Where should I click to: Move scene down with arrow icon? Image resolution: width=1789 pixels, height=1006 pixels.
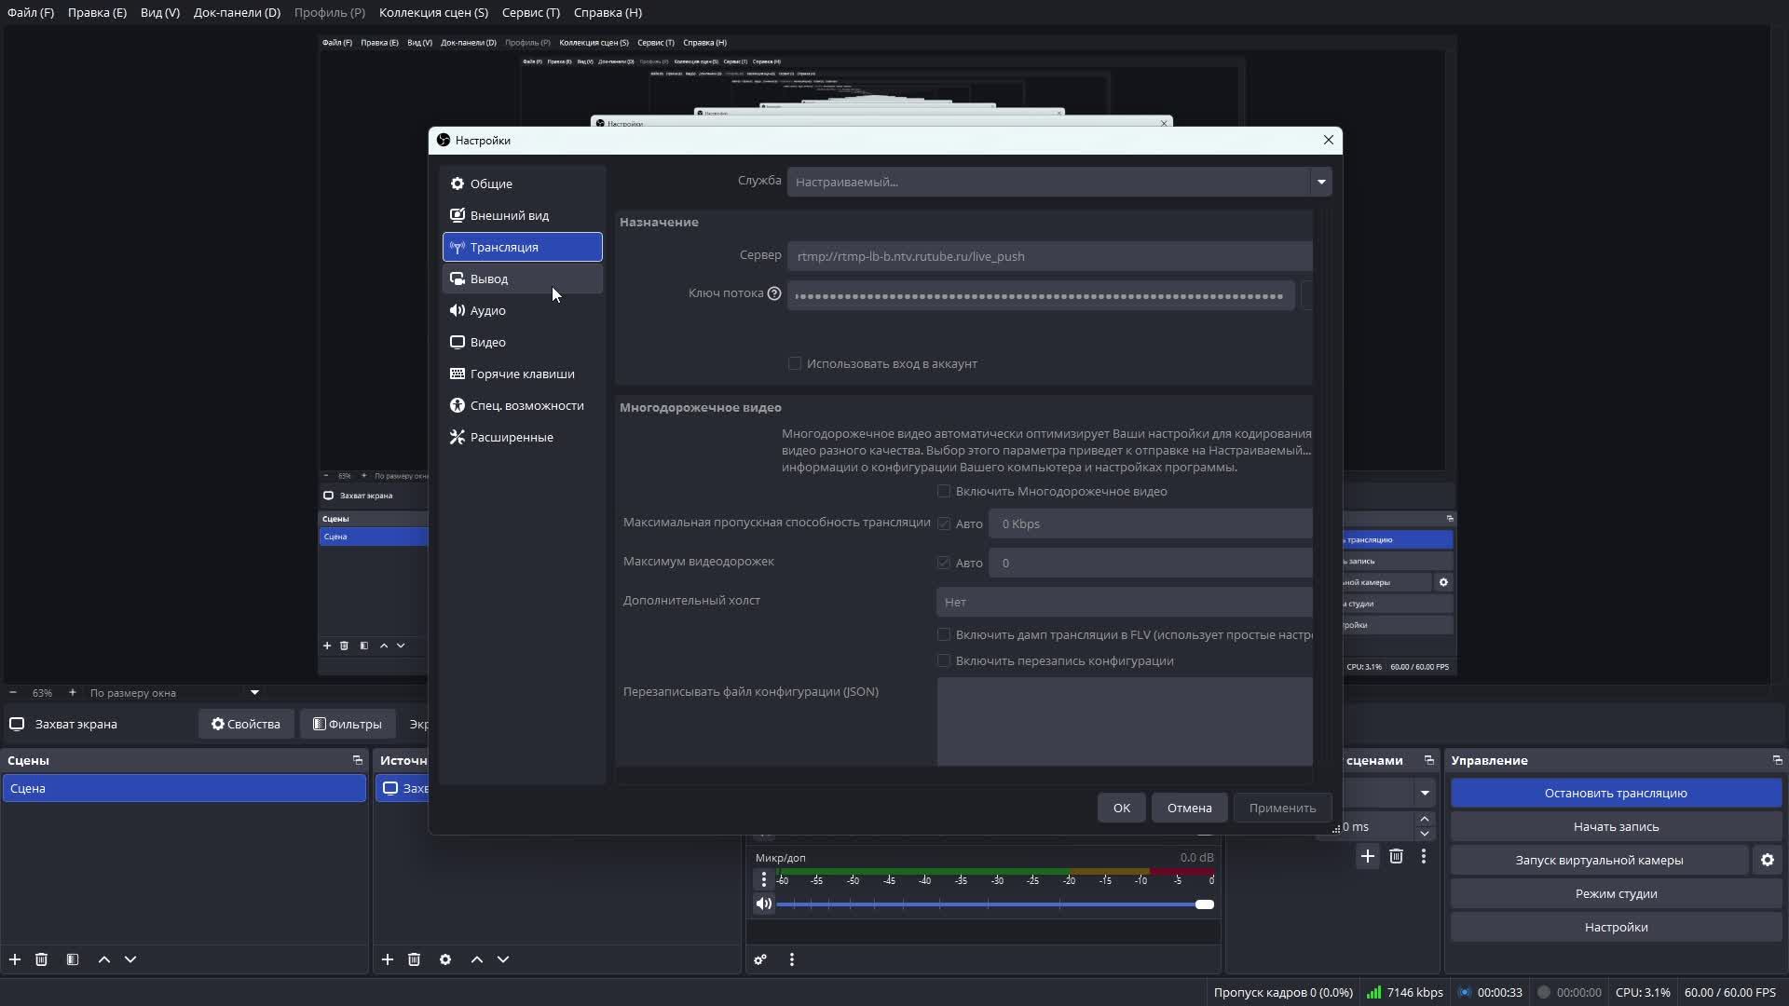coord(130,959)
